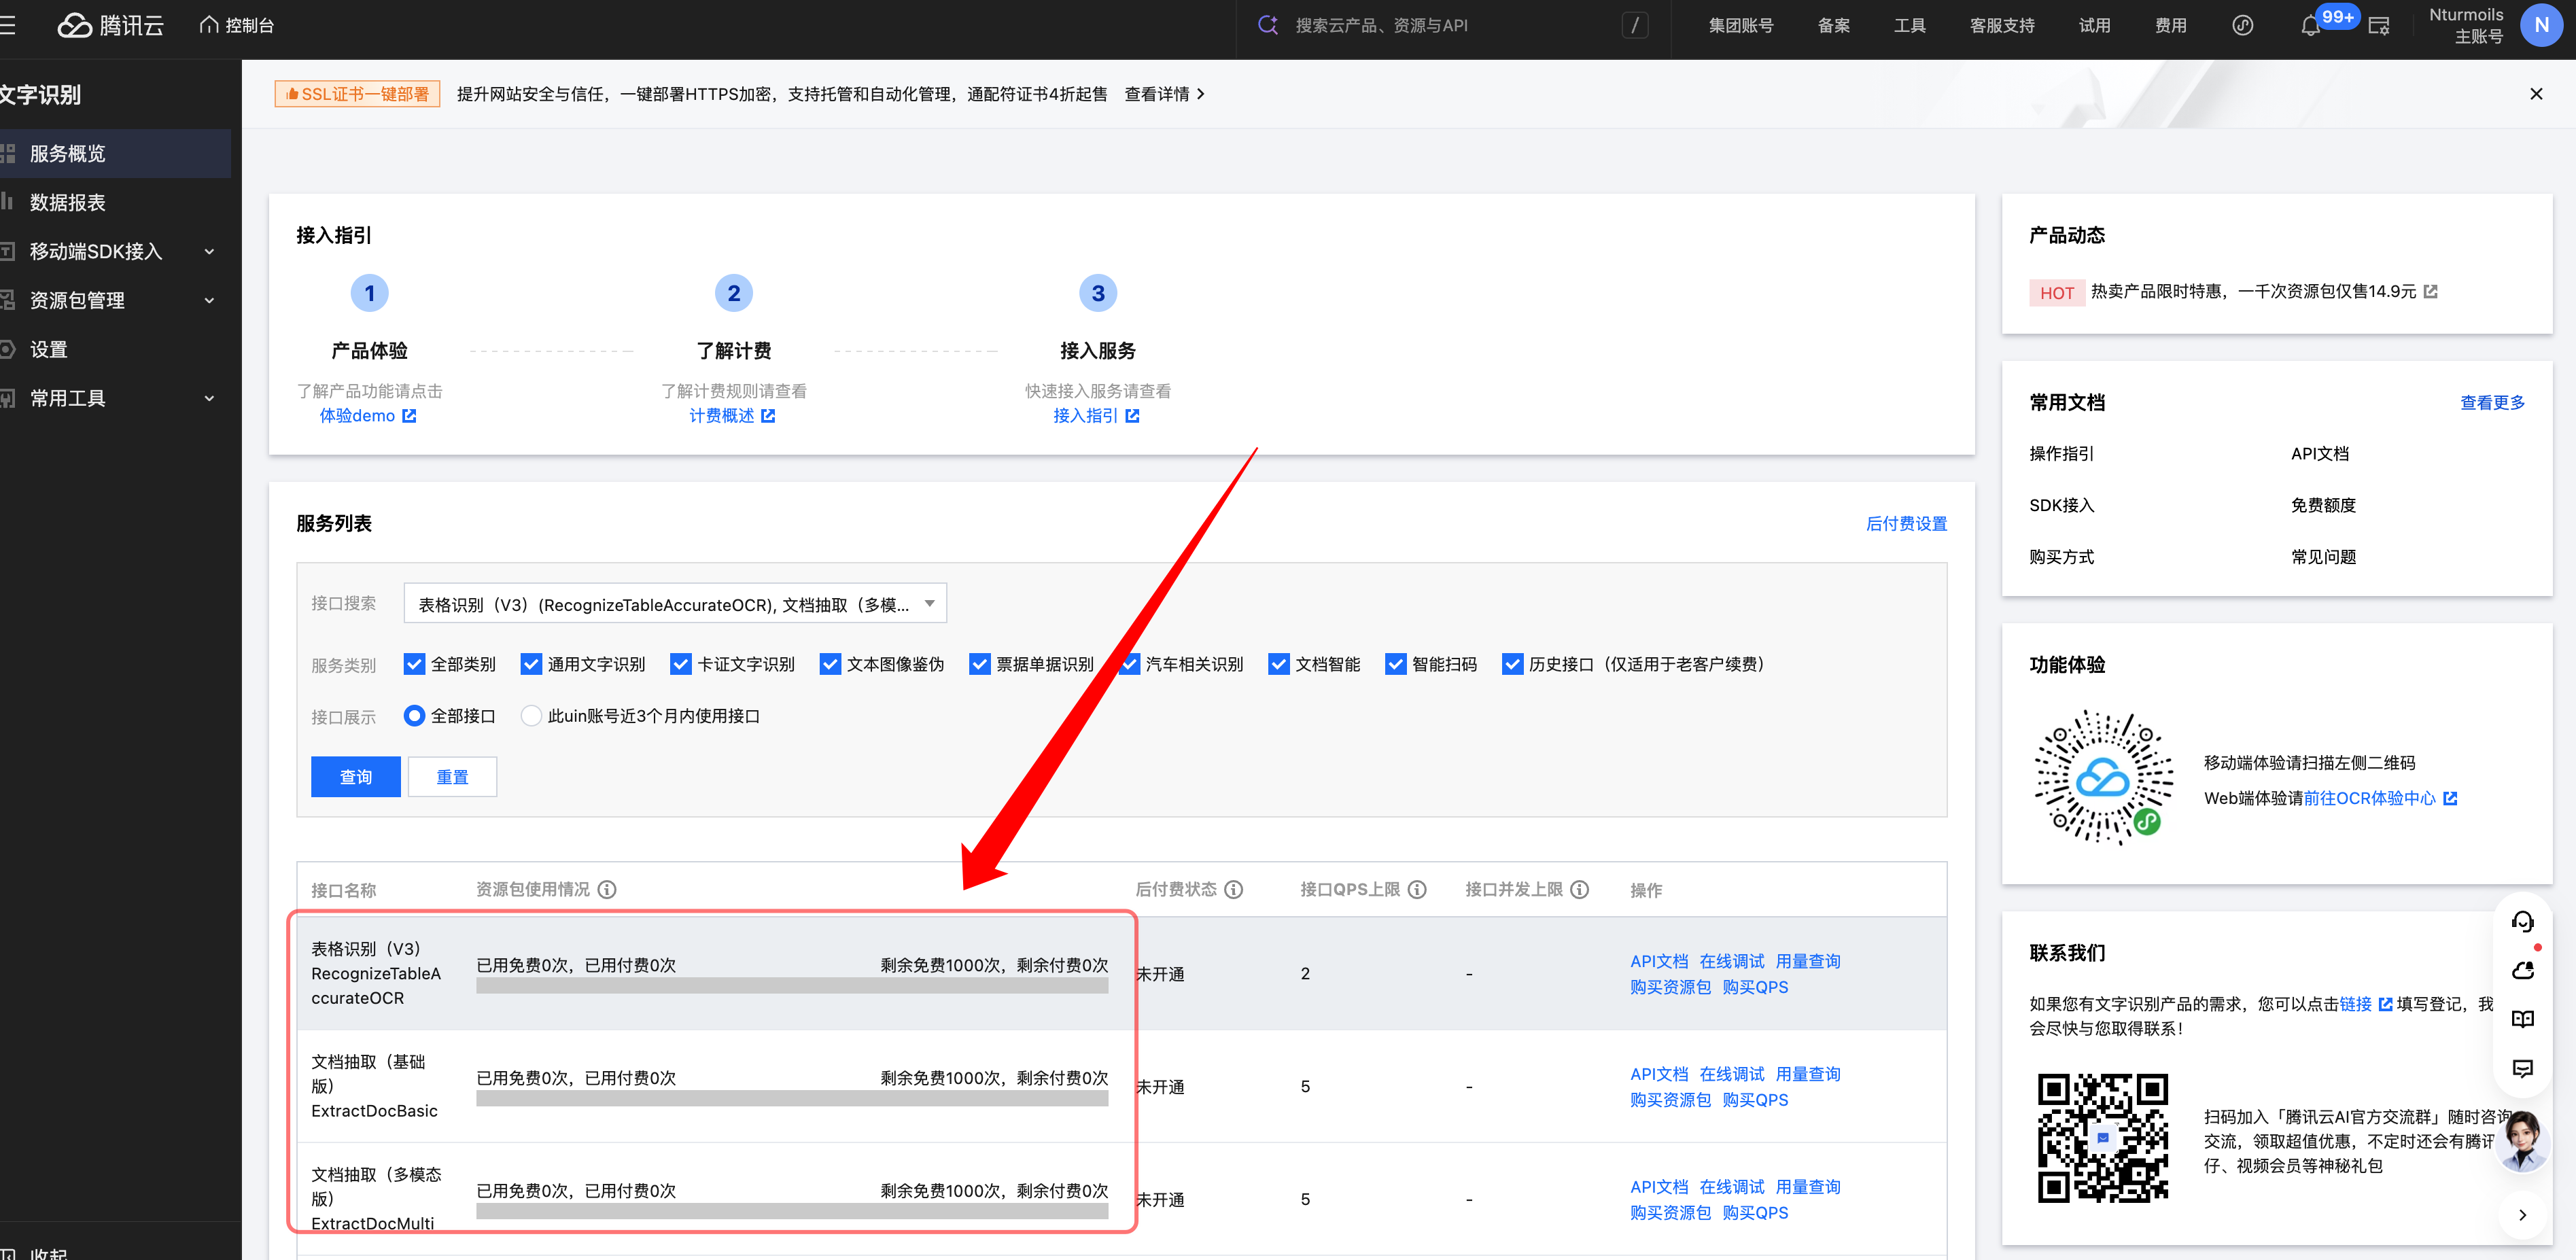Click the 重置 button
Image resolution: width=2576 pixels, height=1260 pixels.
coord(453,777)
